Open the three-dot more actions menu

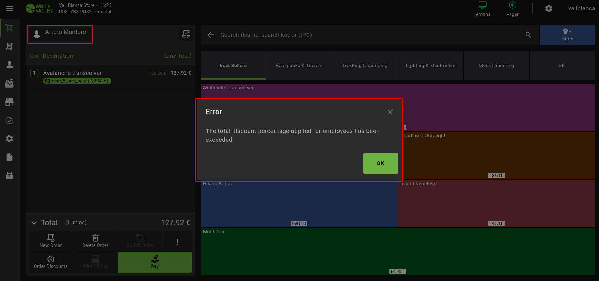pyautogui.click(x=177, y=242)
